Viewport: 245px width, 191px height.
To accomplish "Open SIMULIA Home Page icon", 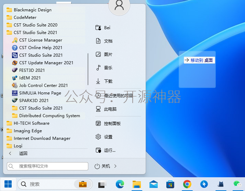I will tap(15, 93).
